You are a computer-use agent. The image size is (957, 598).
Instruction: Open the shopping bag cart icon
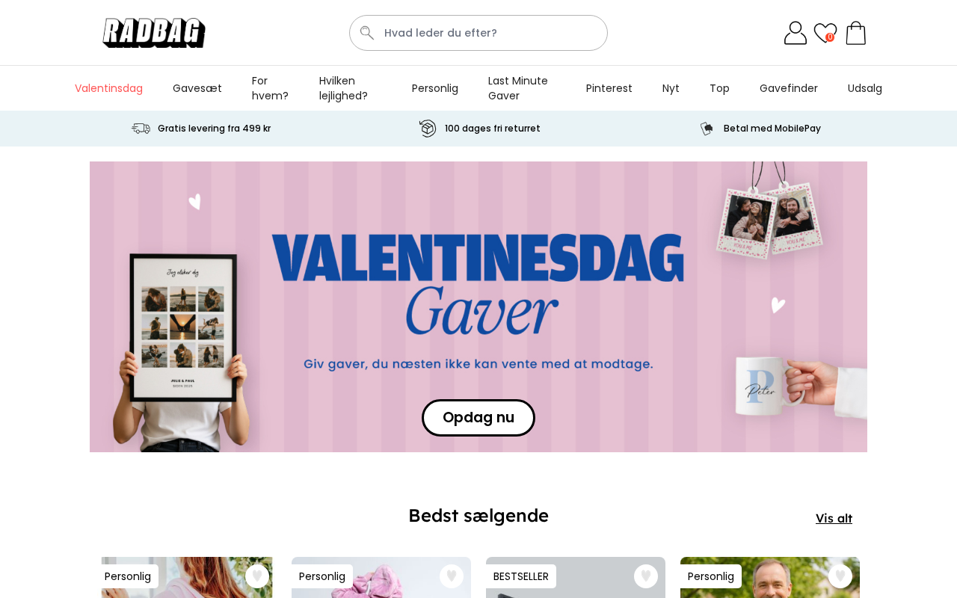pyautogui.click(x=856, y=33)
